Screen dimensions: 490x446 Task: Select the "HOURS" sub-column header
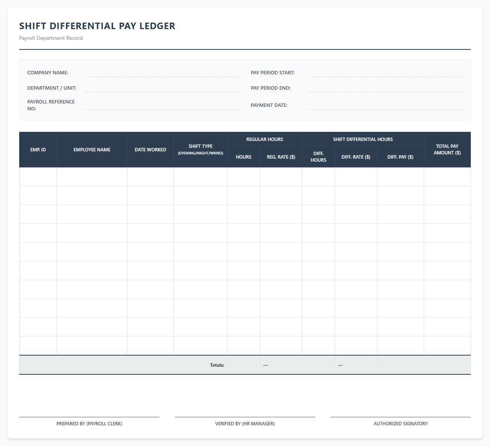[243, 157]
